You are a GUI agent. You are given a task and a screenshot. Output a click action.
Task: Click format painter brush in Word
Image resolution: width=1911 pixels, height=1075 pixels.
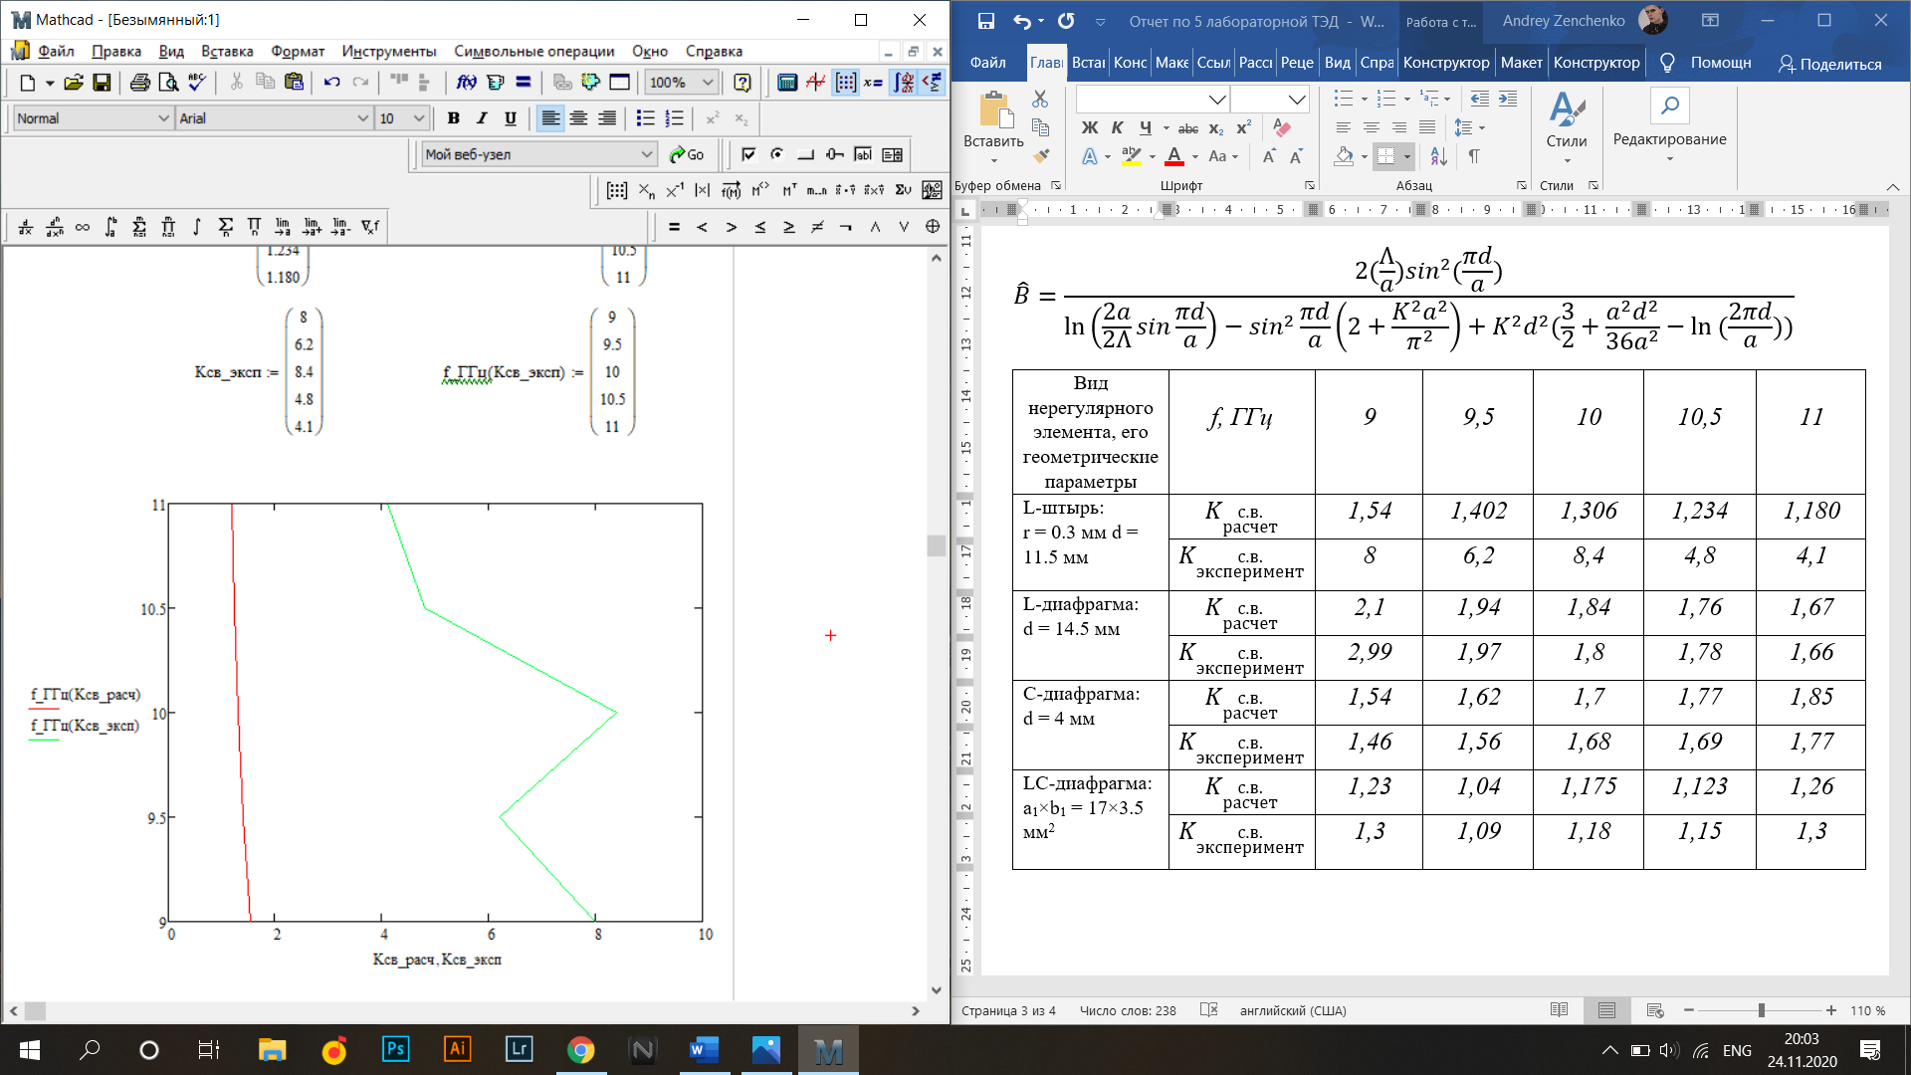[1041, 156]
